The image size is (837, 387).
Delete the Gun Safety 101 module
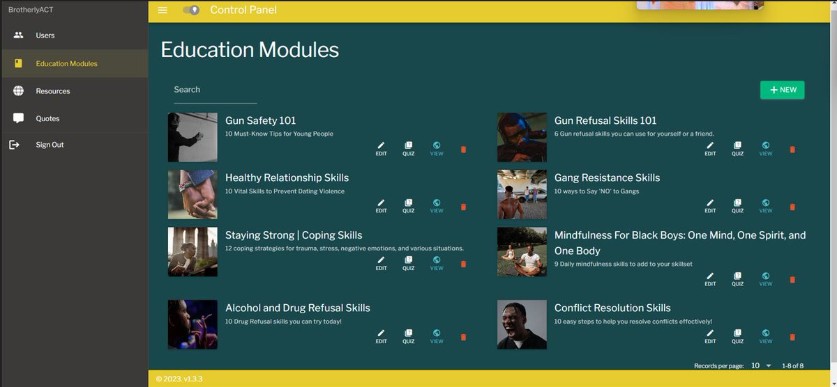click(463, 150)
